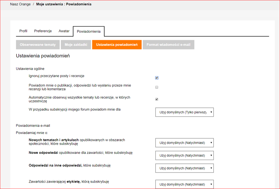Click the Nasz Orange breadcrumb link
The width and height of the screenshot is (280, 189).
(20, 4)
